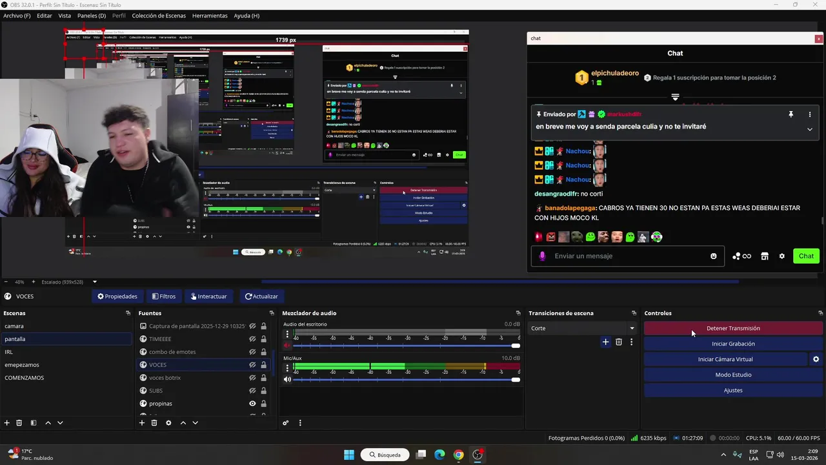The height and width of the screenshot is (465, 826).
Task: Show the VOCES source
Action: point(253,365)
